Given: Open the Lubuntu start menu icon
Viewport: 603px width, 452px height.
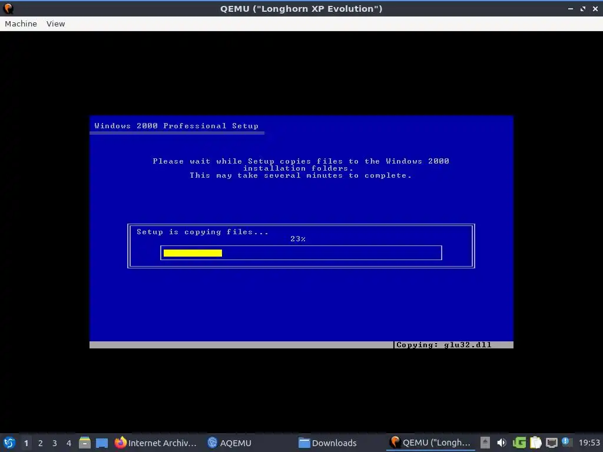Looking at the screenshot, I should [9, 443].
